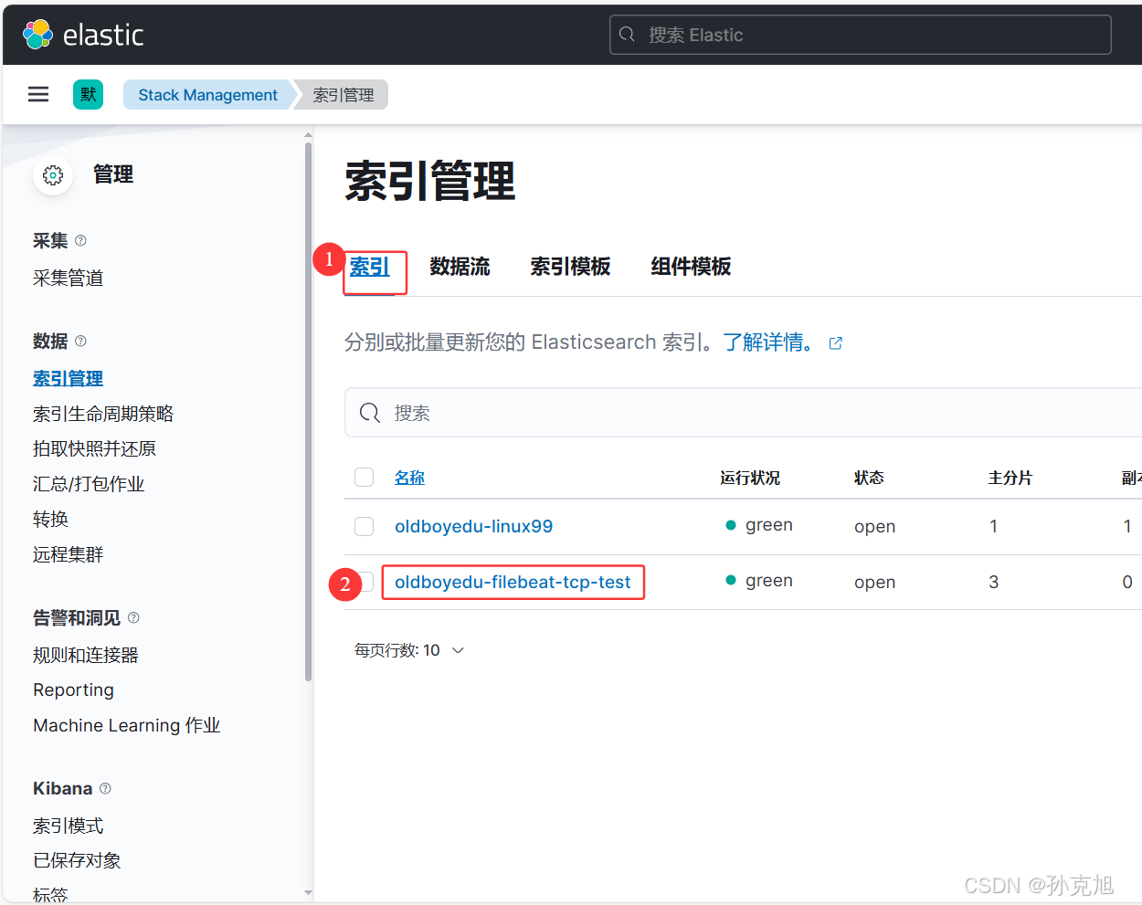
Task: Click the 搜索 Elastic top search field
Action: click(860, 35)
